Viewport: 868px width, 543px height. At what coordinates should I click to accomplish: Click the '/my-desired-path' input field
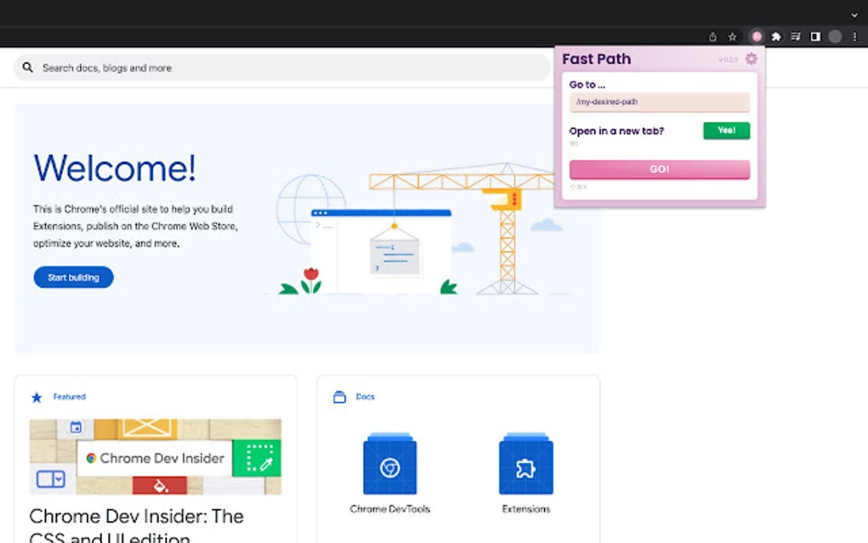660,101
